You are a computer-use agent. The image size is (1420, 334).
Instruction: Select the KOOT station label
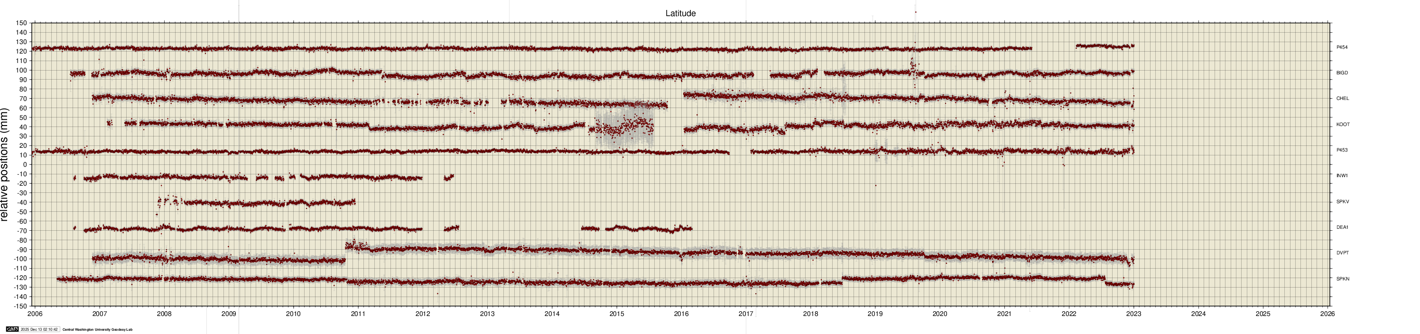[x=1343, y=124]
